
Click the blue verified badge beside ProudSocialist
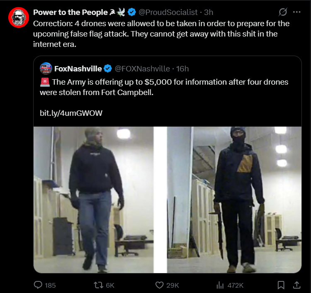click(132, 12)
